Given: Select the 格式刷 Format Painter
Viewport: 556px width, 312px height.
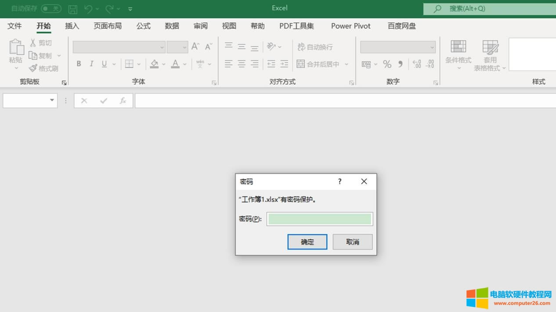Looking at the screenshot, I should tap(44, 68).
